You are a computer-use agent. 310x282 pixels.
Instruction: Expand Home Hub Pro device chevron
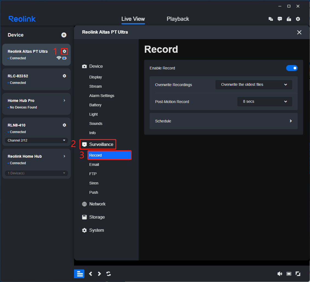(x=64, y=101)
